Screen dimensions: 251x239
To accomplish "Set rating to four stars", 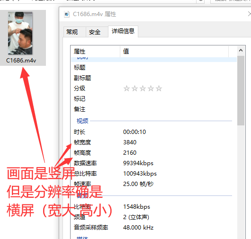I will pyautogui.click(x=151, y=89).
